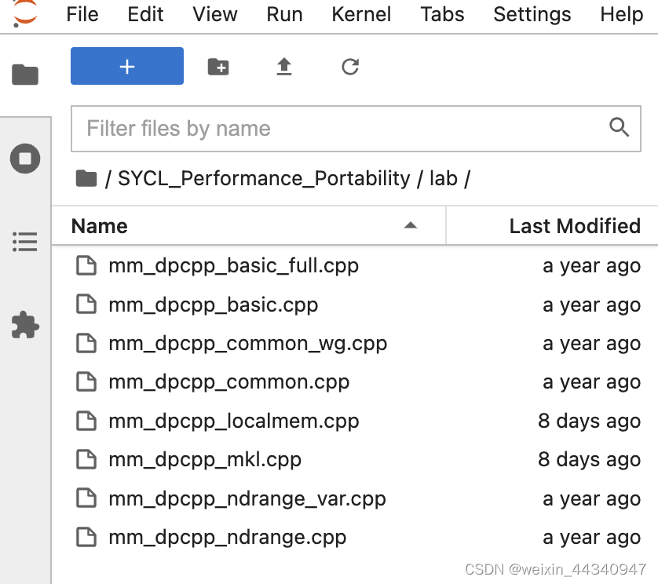Open the Help menu
Image resolution: width=658 pixels, height=584 pixels.
click(622, 15)
